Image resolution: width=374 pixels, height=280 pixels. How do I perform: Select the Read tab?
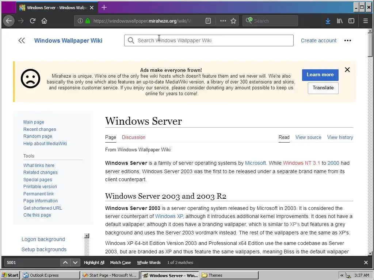tap(284, 137)
